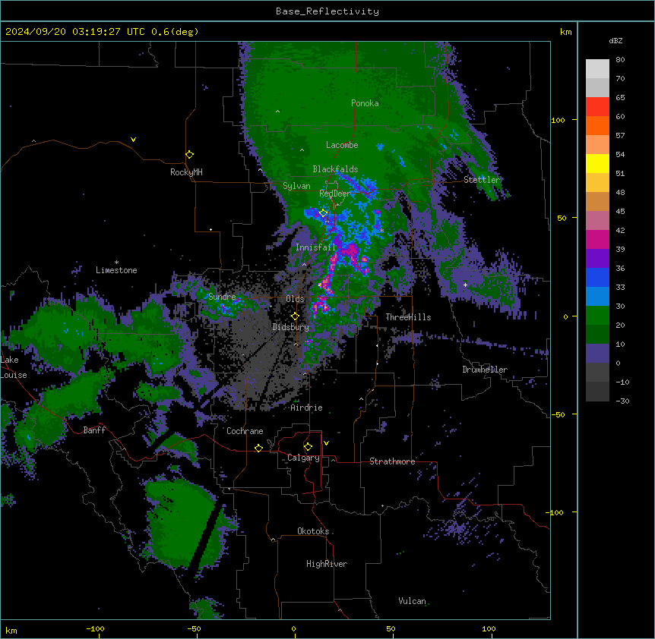Click the yellow V marker northeast of Calgary
Screen dimensions: 655x639
click(326, 443)
